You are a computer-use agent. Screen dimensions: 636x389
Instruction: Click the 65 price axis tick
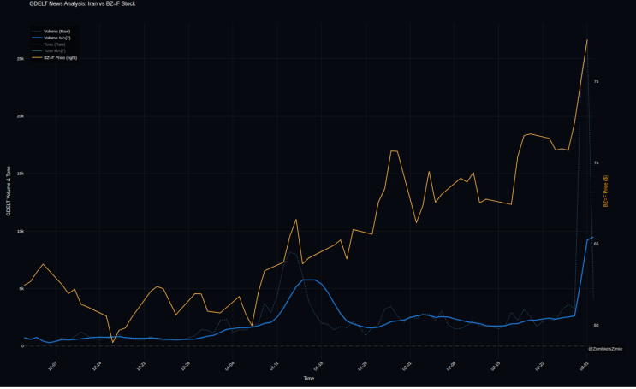click(x=596, y=244)
